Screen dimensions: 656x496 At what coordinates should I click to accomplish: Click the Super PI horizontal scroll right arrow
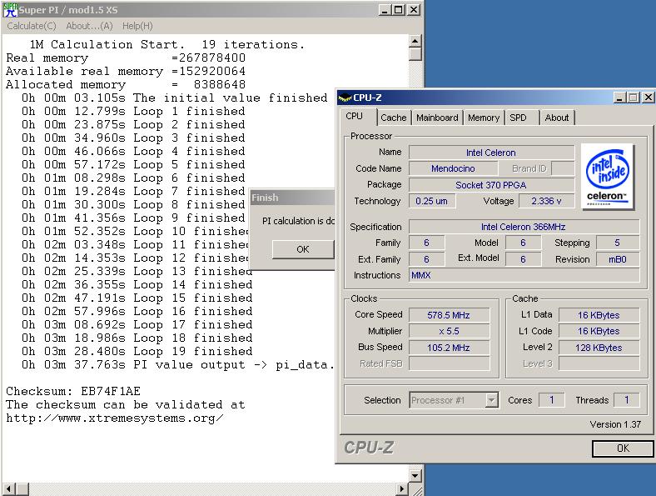coord(401,488)
